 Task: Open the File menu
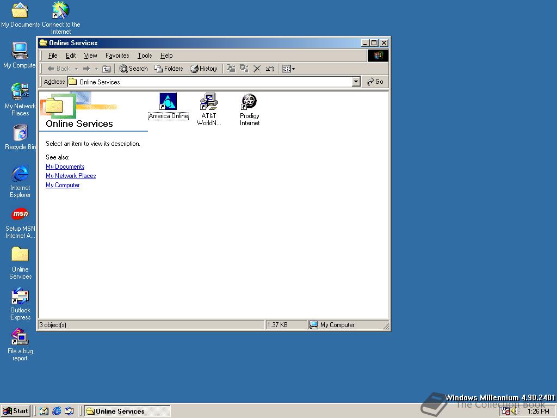[53, 56]
